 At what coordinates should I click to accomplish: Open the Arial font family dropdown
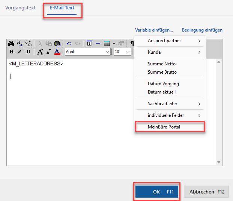pos(107,51)
